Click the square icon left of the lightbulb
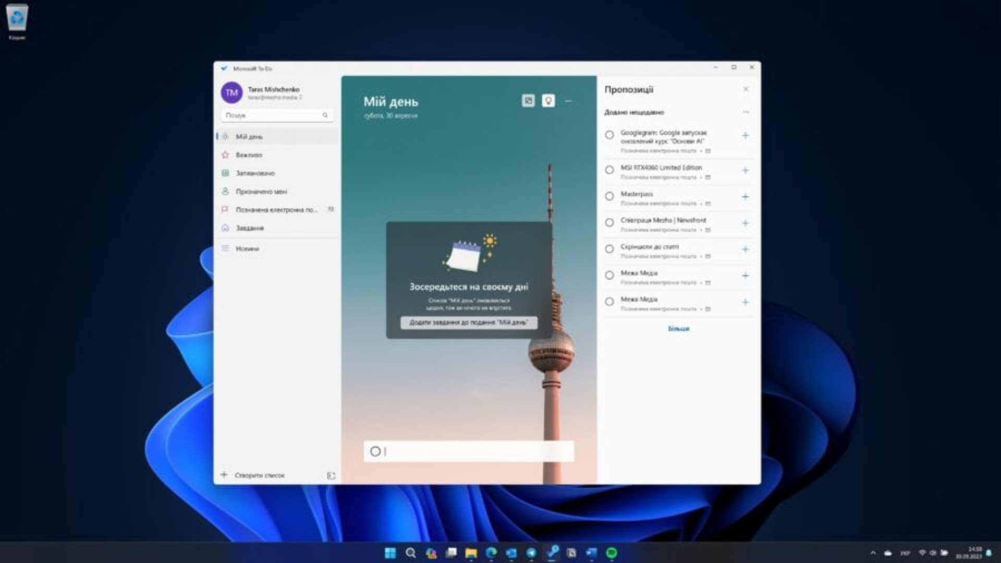The height and width of the screenshot is (563, 1001). click(528, 101)
